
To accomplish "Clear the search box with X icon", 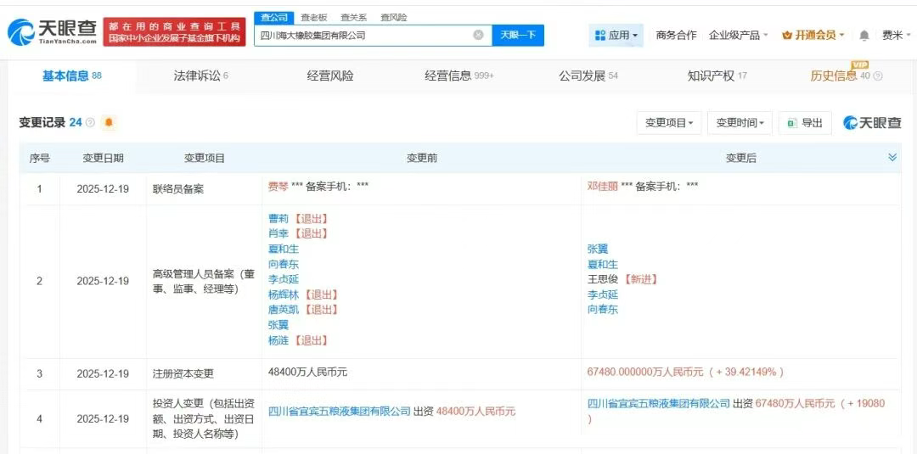I will point(478,36).
